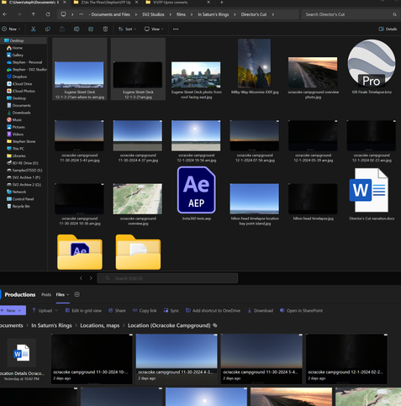Click the add tab plus icon beside Files
This screenshot has height=406, width=401.
[x=77, y=294]
